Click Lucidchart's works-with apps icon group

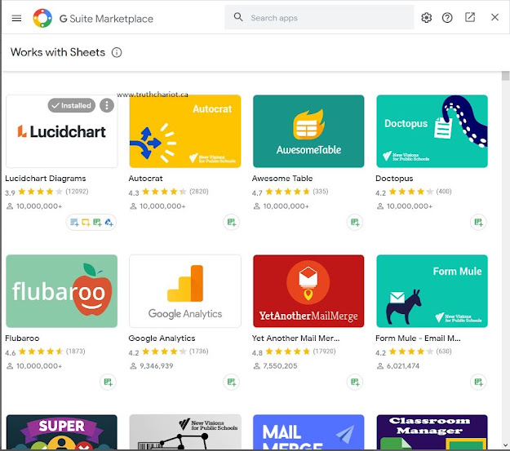(x=91, y=223)
